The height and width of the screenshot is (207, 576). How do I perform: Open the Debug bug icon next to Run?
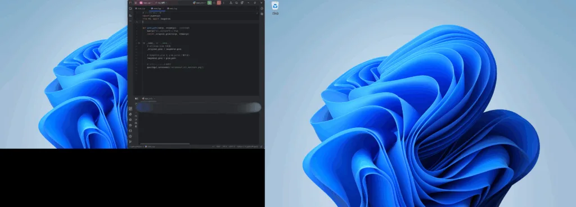(214, 3)
